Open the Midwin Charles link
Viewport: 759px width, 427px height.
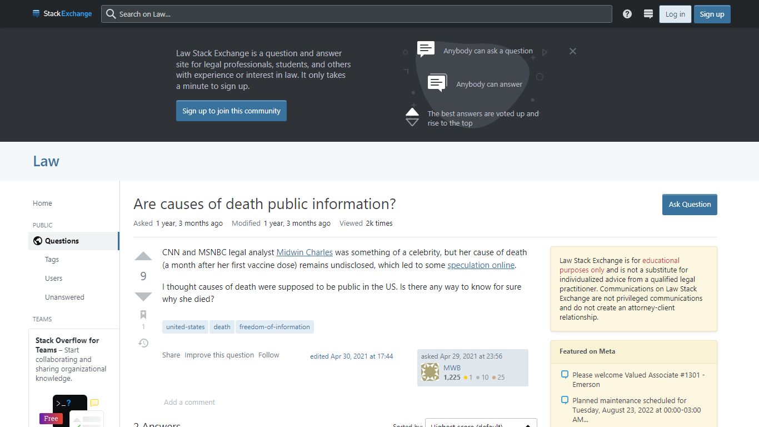[x=304, y=252]
